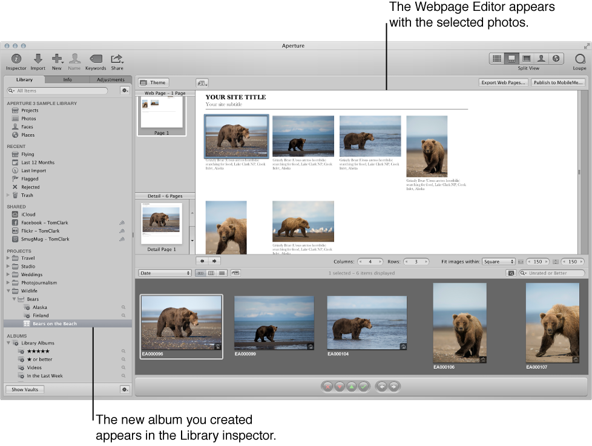Toggle filmstrip view in the browser controls

(202, 273)
